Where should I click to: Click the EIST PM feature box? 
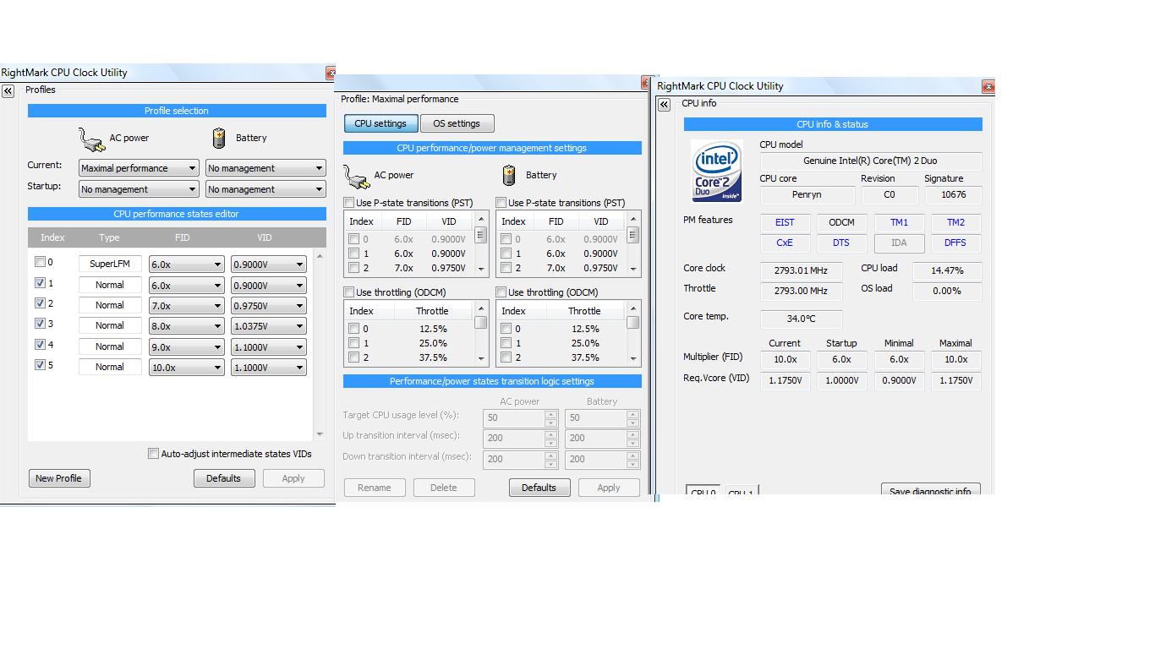click(x=785, y=223)
